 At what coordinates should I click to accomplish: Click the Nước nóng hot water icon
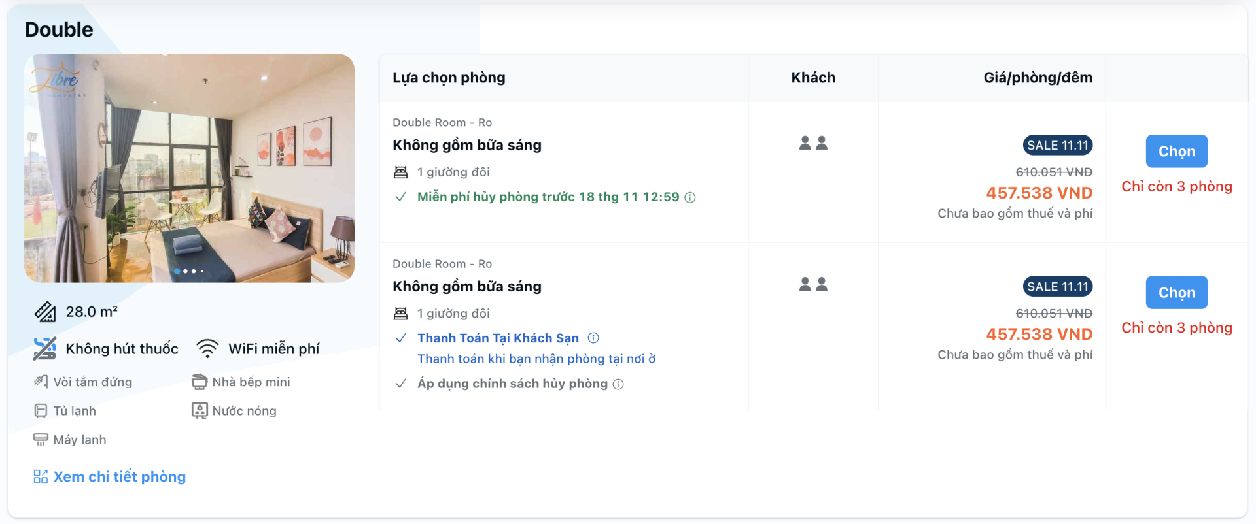[x=199, y=411]
